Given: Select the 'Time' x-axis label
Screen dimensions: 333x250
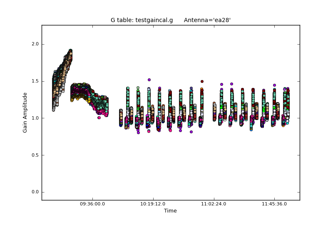Looking at the screenshot, I should pyautogui.click(x=170, y=211).
